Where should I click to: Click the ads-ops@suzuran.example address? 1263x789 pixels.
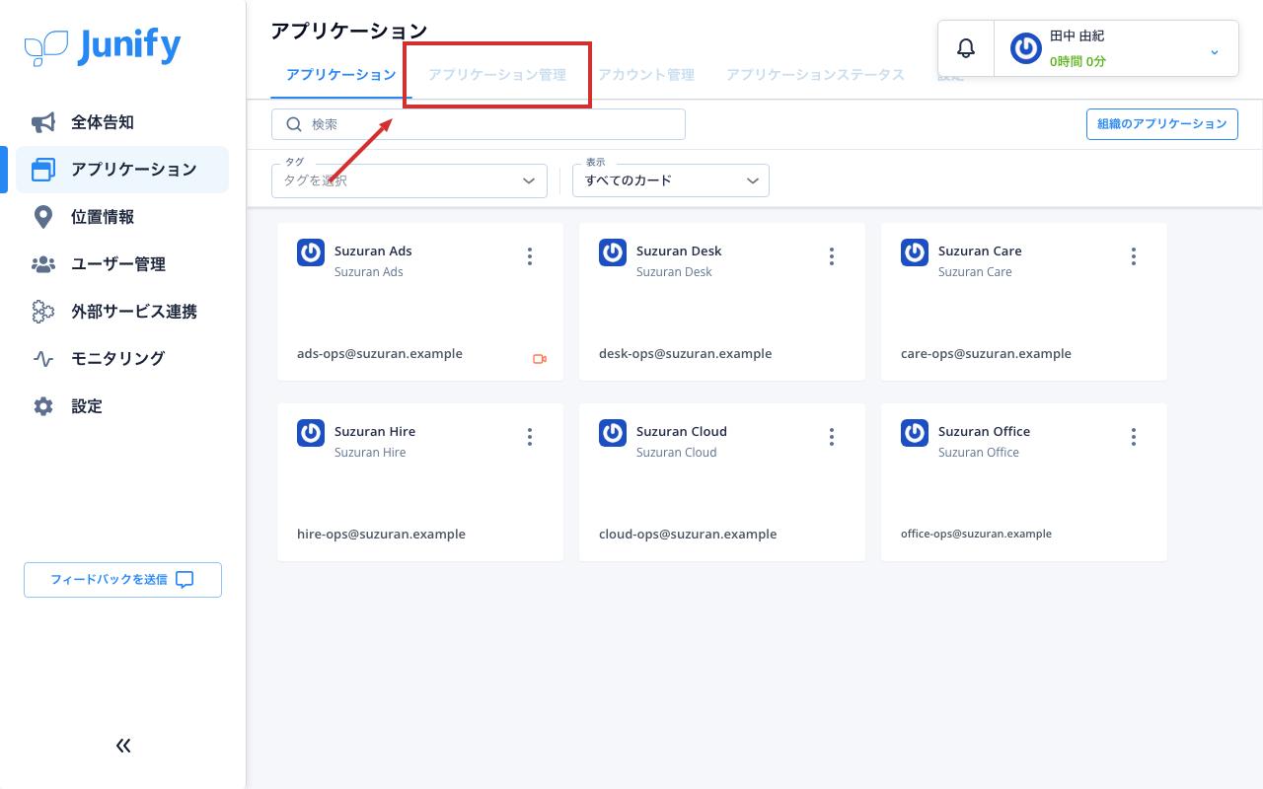coord(380,354)
